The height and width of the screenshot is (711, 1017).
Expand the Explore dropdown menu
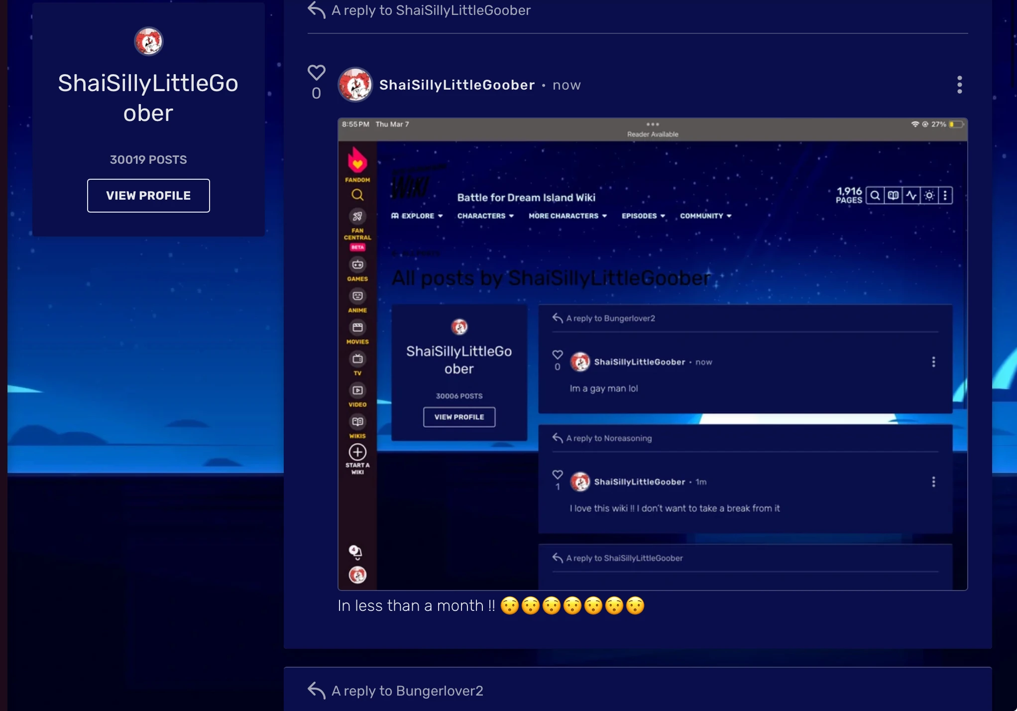tap(417, 216)
